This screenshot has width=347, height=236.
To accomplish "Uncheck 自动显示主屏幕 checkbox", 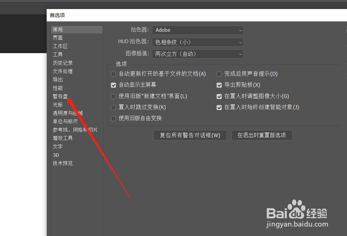I will pos(113,85).
